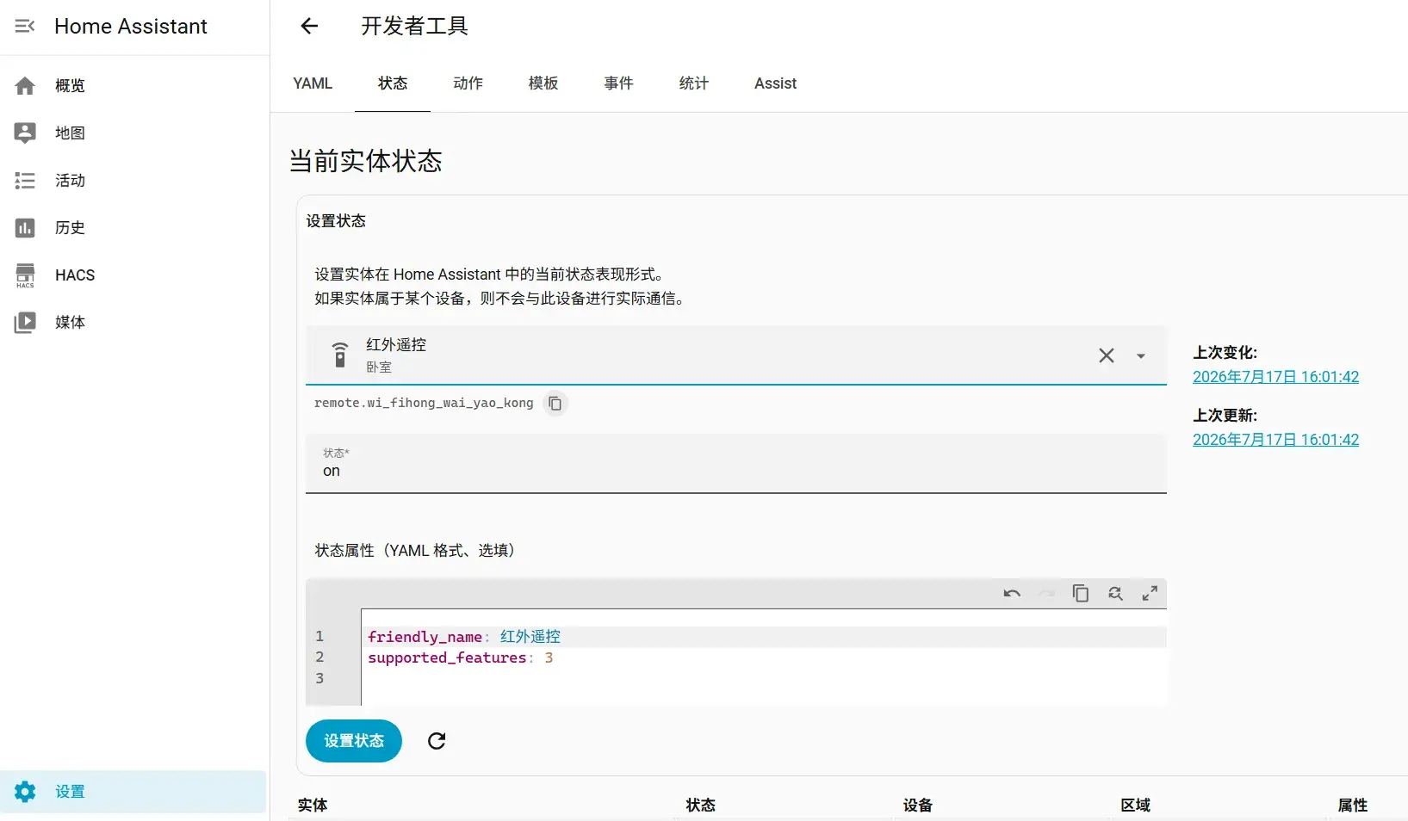Expand the entity picker dropdown arrow
Screen dimensions: 1408x821
pyautogui.click(x=1141, y=355)
